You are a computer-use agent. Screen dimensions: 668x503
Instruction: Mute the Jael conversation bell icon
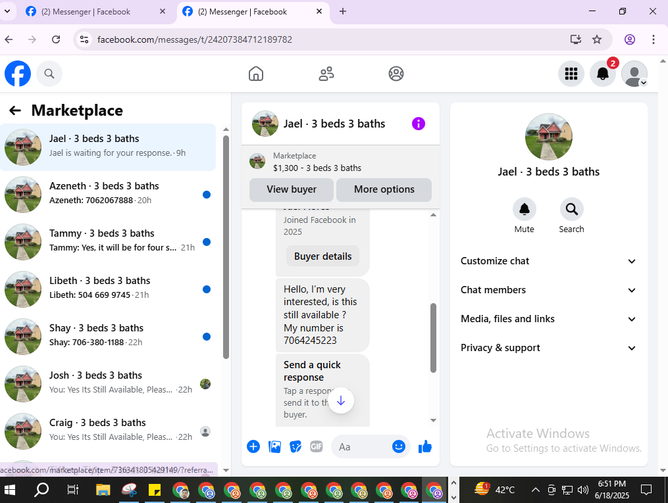[x=524, y=209]
